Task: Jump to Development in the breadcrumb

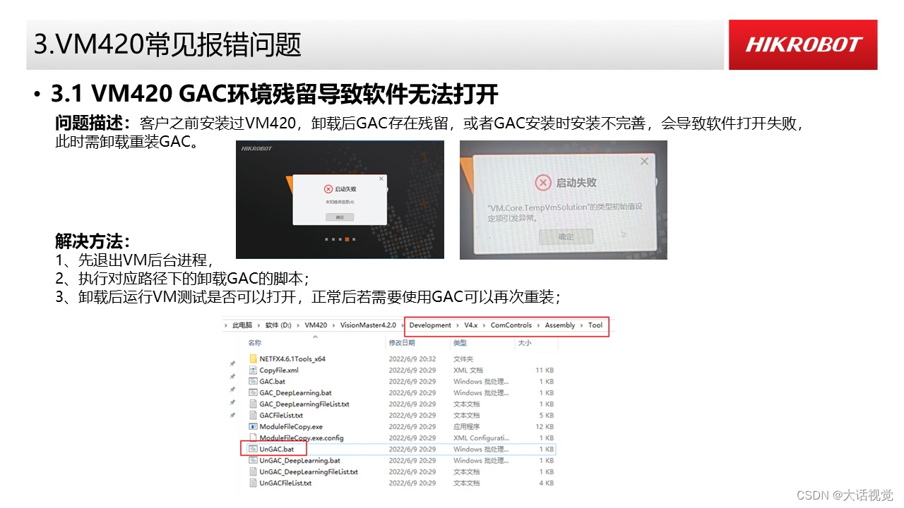Action: click(430, 325)
